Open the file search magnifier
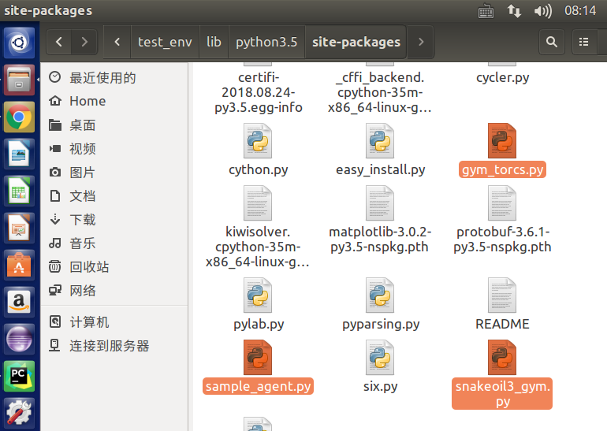 [552, 42]
